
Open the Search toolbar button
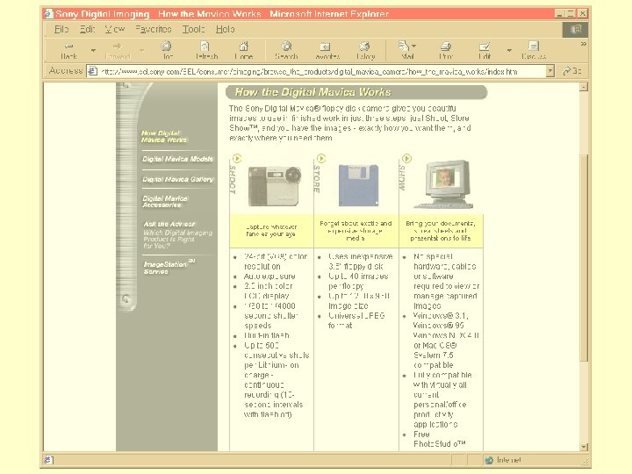point(286,50)
